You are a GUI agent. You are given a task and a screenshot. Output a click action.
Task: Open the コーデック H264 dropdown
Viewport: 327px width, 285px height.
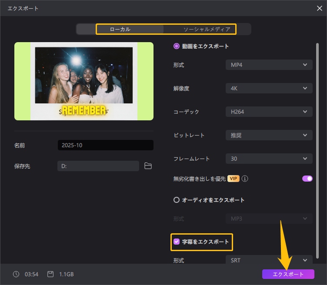(x=269, y=112)
